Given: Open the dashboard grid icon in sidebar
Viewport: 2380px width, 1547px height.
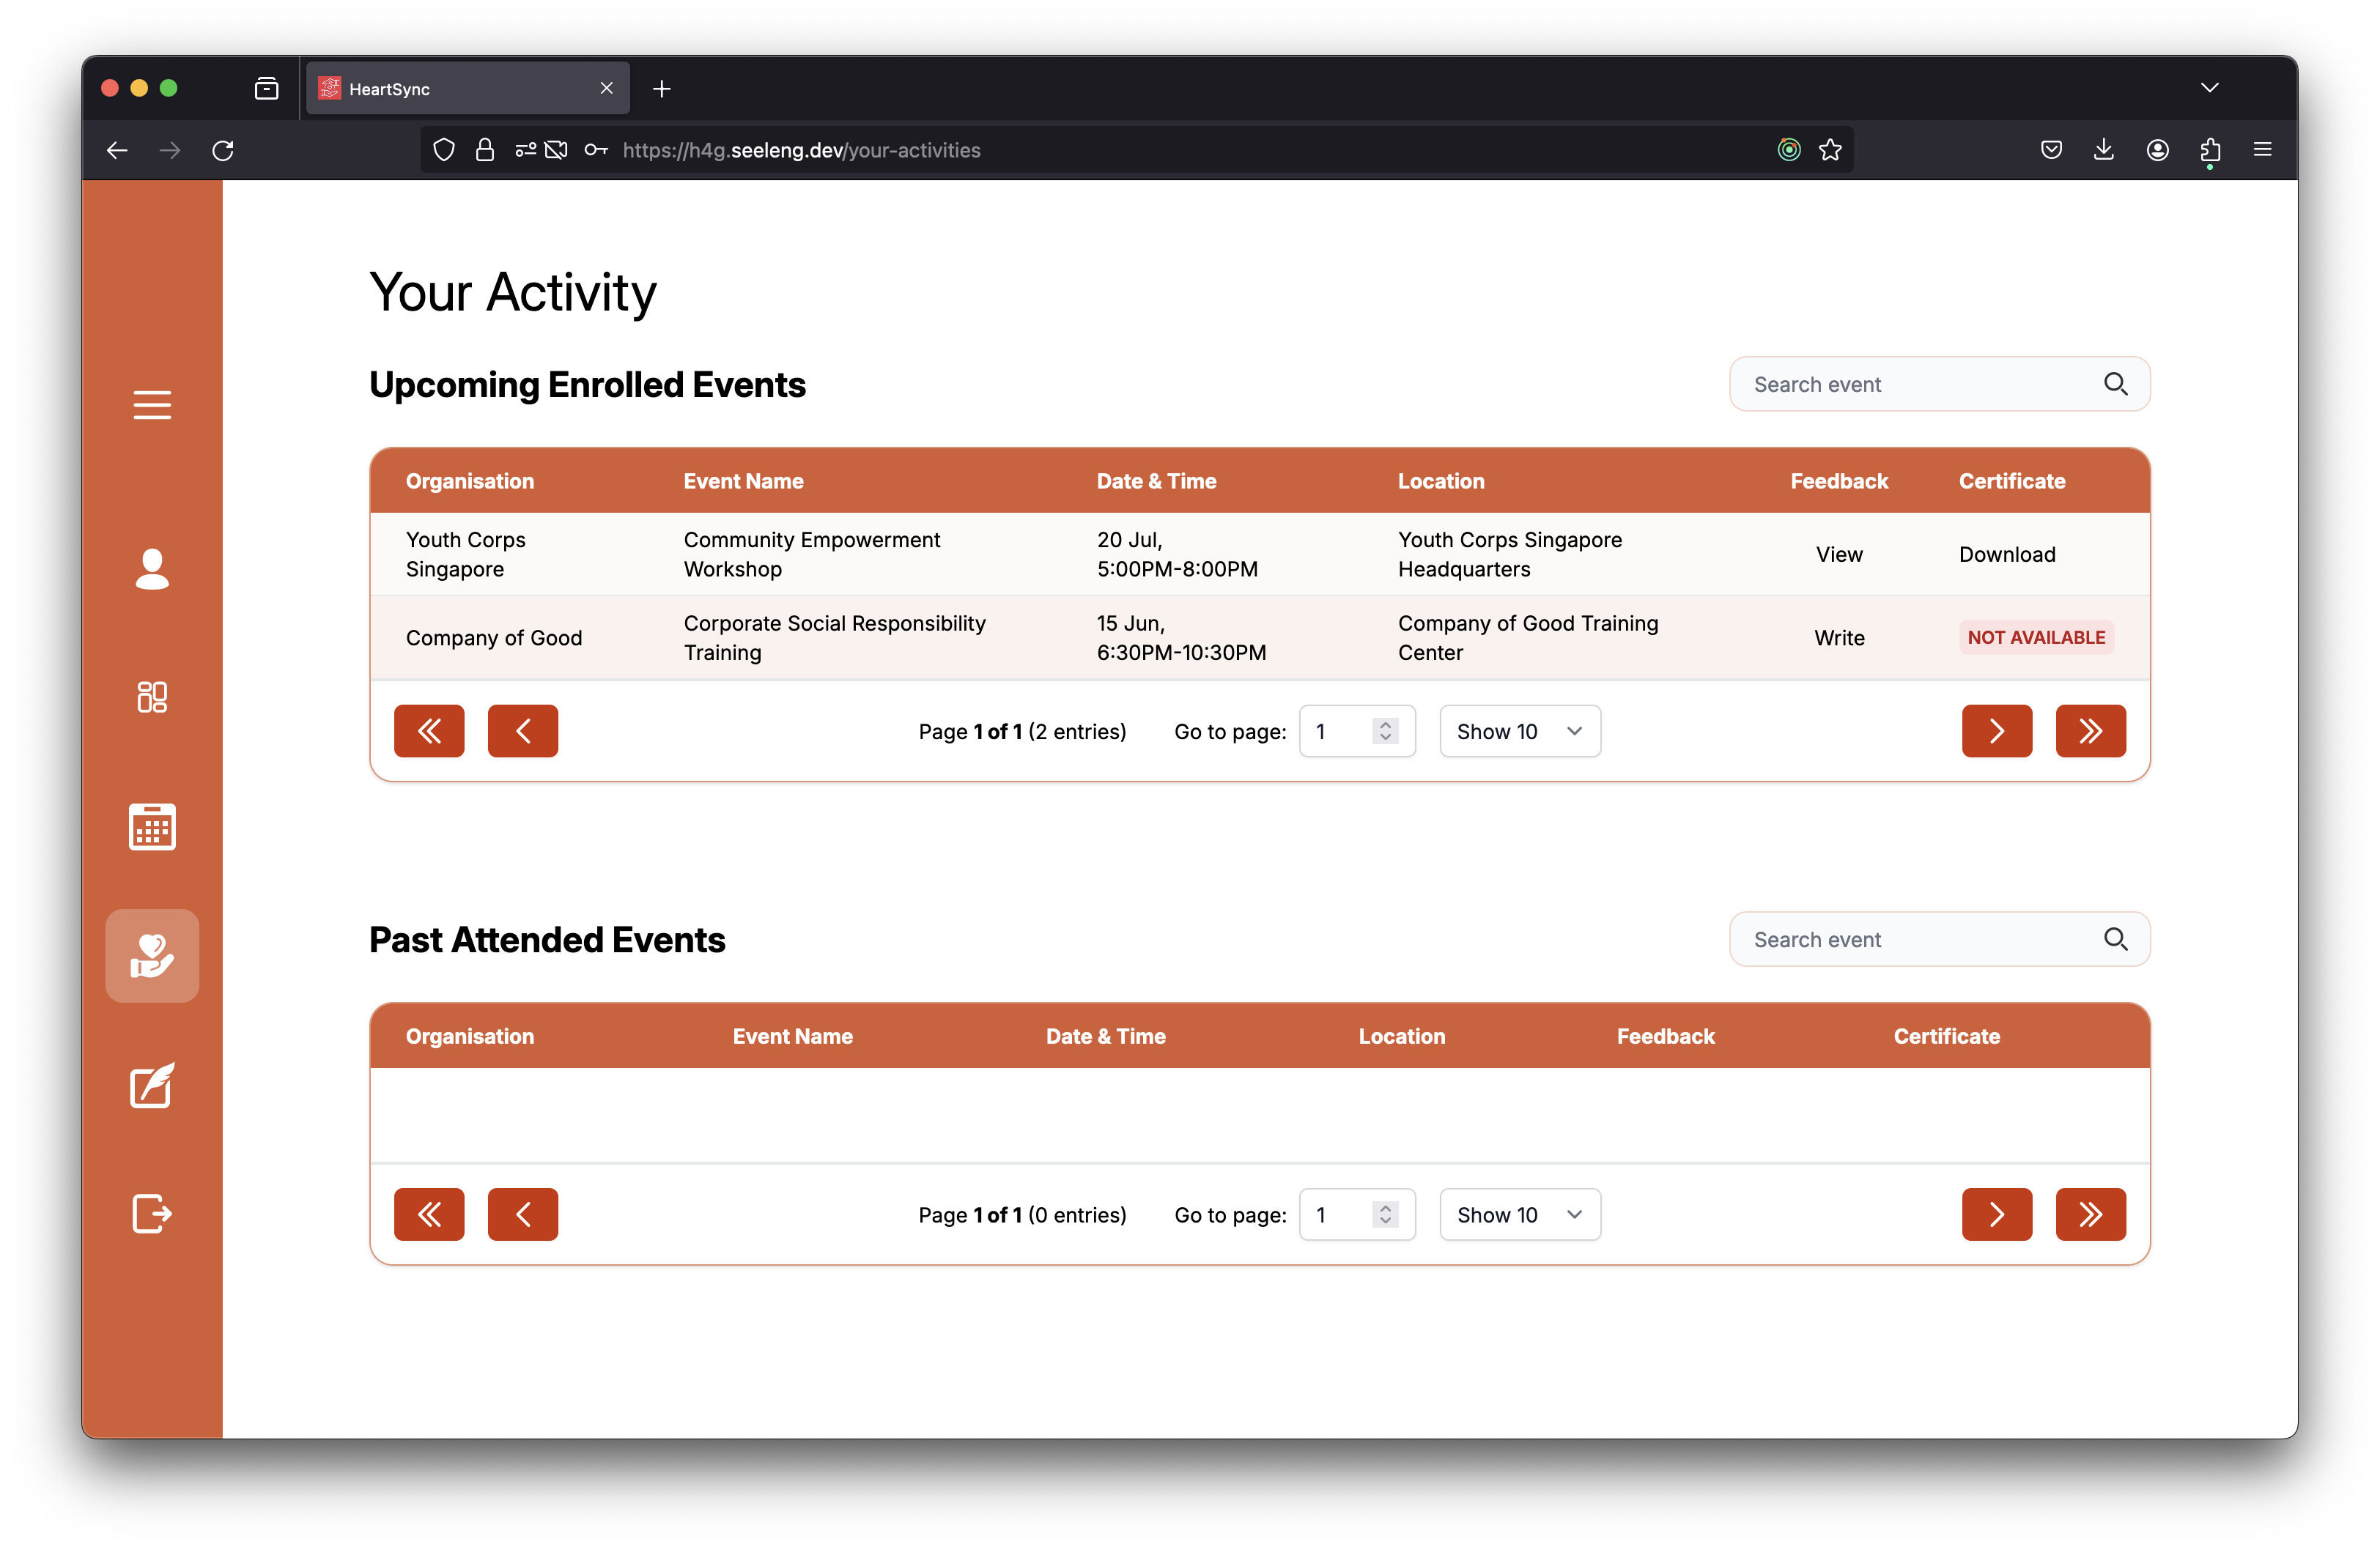Looking at the screenshot, I should pyautogui.click(x=152, y=697).
